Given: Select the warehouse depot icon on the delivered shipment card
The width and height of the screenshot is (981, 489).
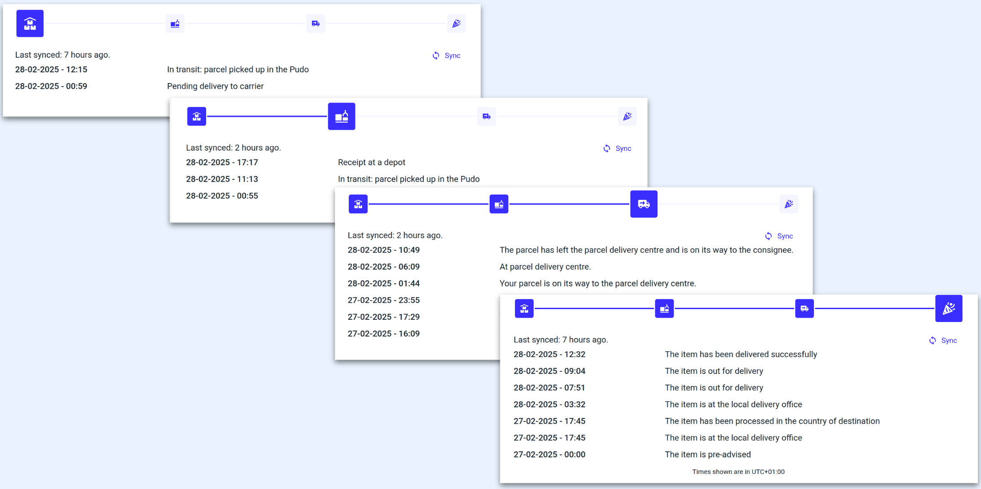Looking at the screenshot, I should coord(524,308).
